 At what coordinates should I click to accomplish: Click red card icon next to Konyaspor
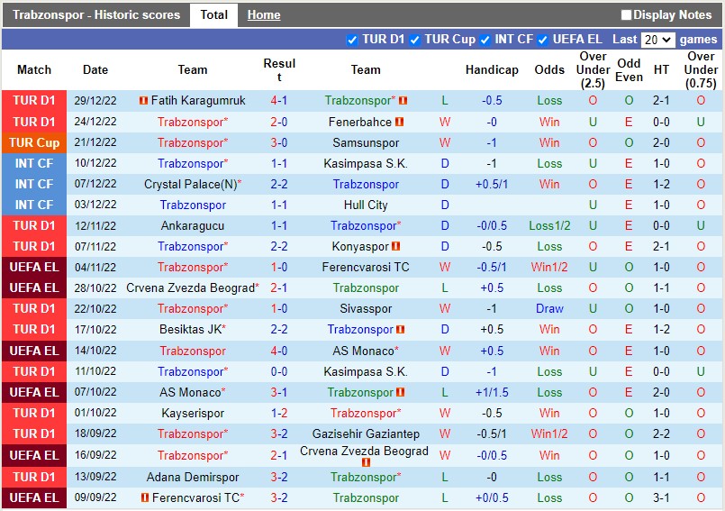click(x=395, y=247)
